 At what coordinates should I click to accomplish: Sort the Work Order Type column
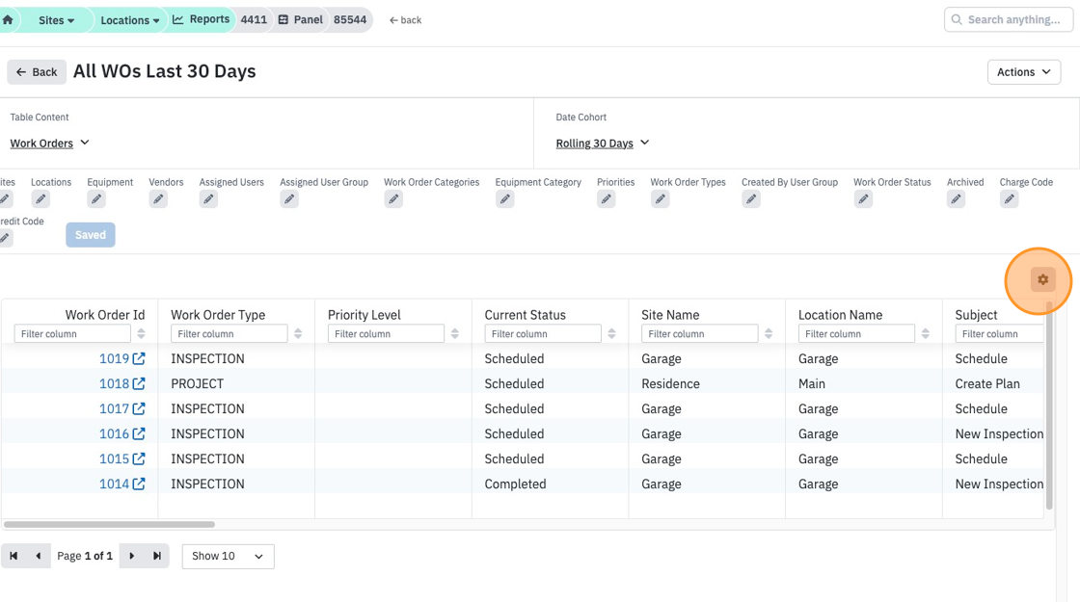298,333
